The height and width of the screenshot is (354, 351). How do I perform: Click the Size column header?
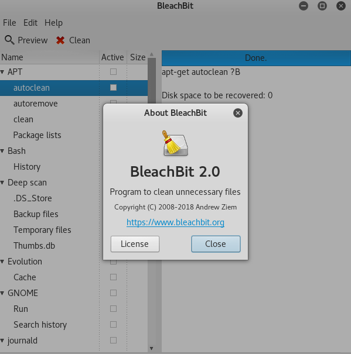point(138,57)
